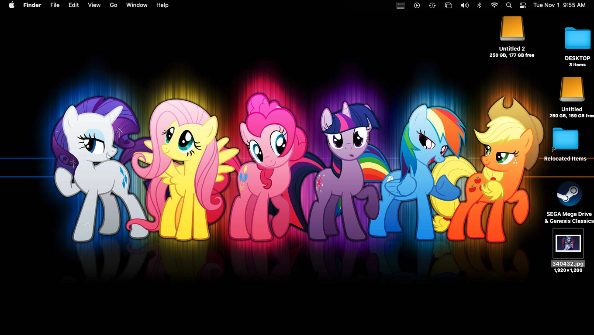
Task: Open the Edit menu
Action: tap(74, 5)
